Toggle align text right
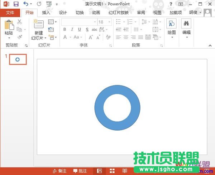The image size is (215, 175). (133, 37)
